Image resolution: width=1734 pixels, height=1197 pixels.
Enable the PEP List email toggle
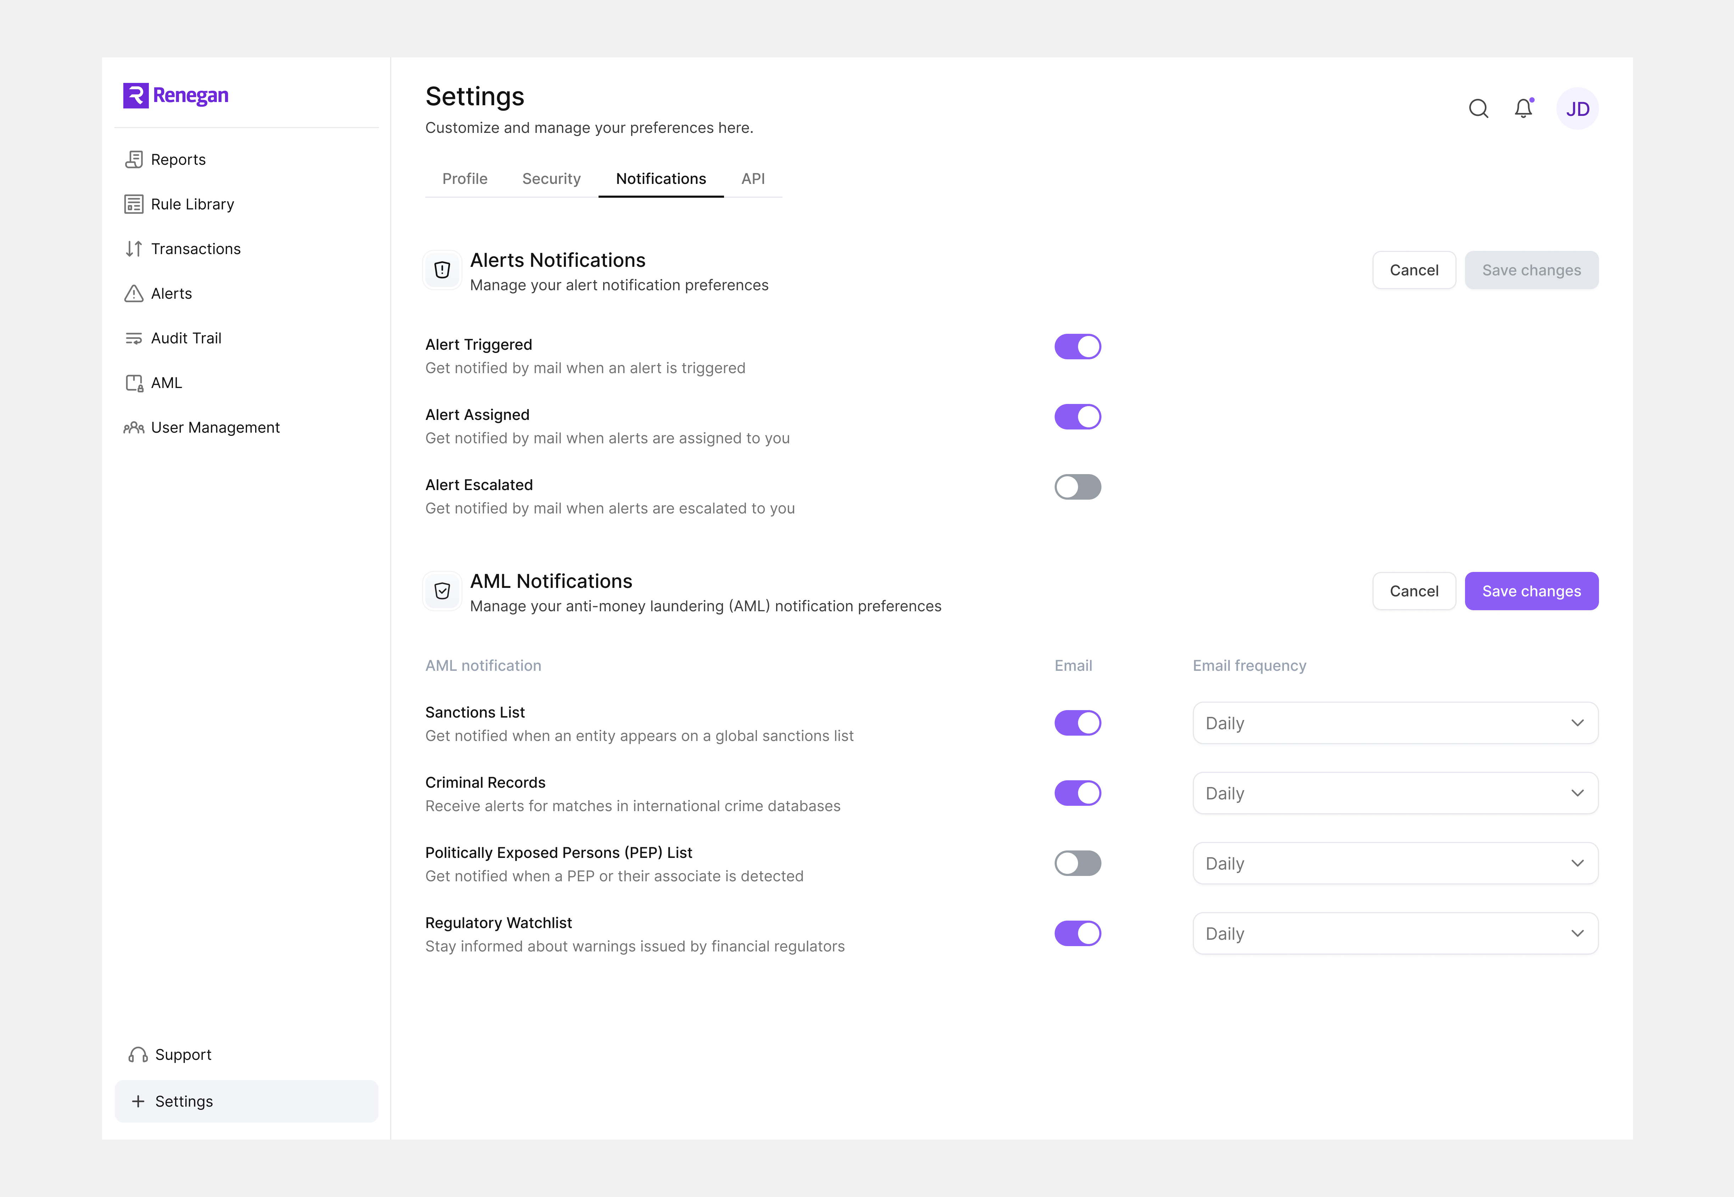[1078, 863]
